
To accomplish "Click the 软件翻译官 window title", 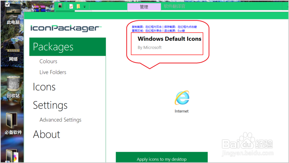I will 174,6.
